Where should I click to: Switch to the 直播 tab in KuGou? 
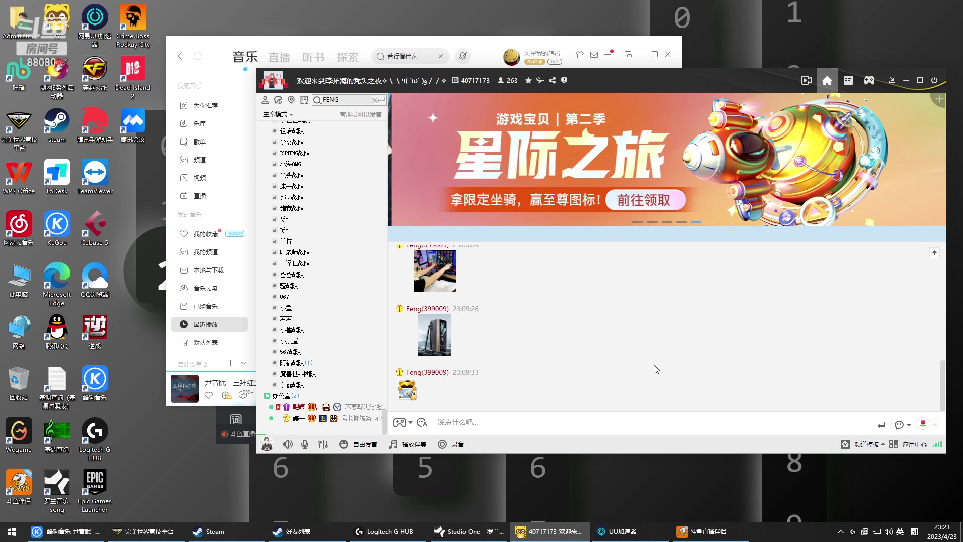[279, 57]
